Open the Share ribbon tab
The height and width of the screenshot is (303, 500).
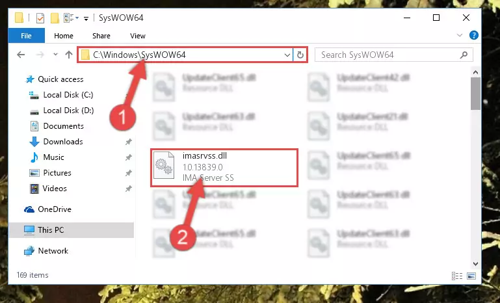[x=101, y=36]
